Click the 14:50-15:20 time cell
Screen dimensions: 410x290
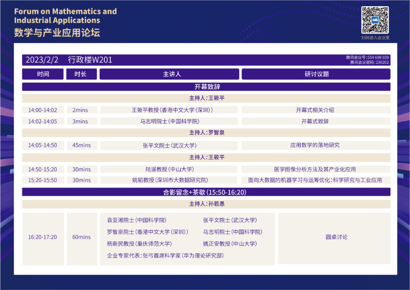point(43,169)
